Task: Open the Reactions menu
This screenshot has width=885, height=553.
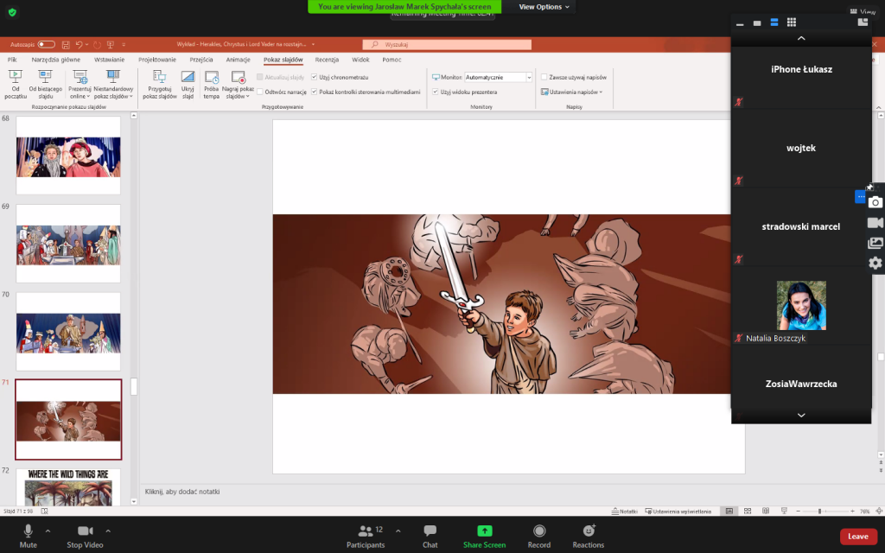Action: coord(589,531)
